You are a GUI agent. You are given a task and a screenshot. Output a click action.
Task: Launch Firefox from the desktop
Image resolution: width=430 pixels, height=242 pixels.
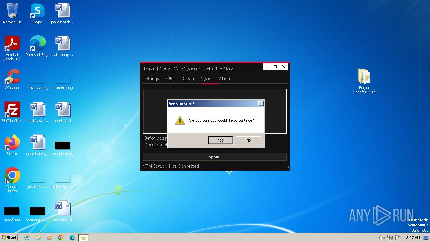click(12, 146)
